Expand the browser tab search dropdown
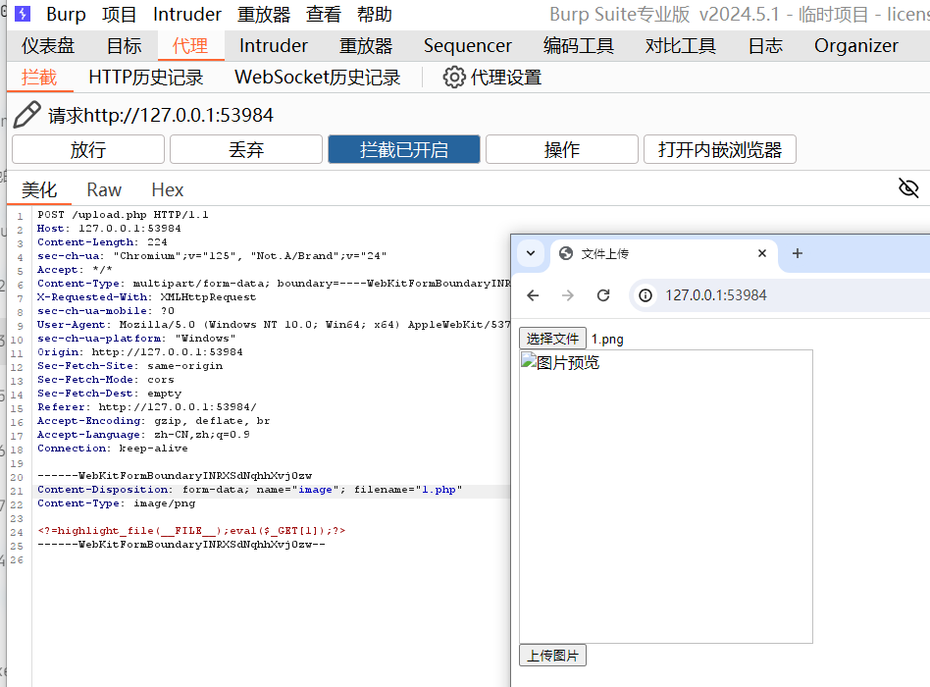 coord(531,253)
